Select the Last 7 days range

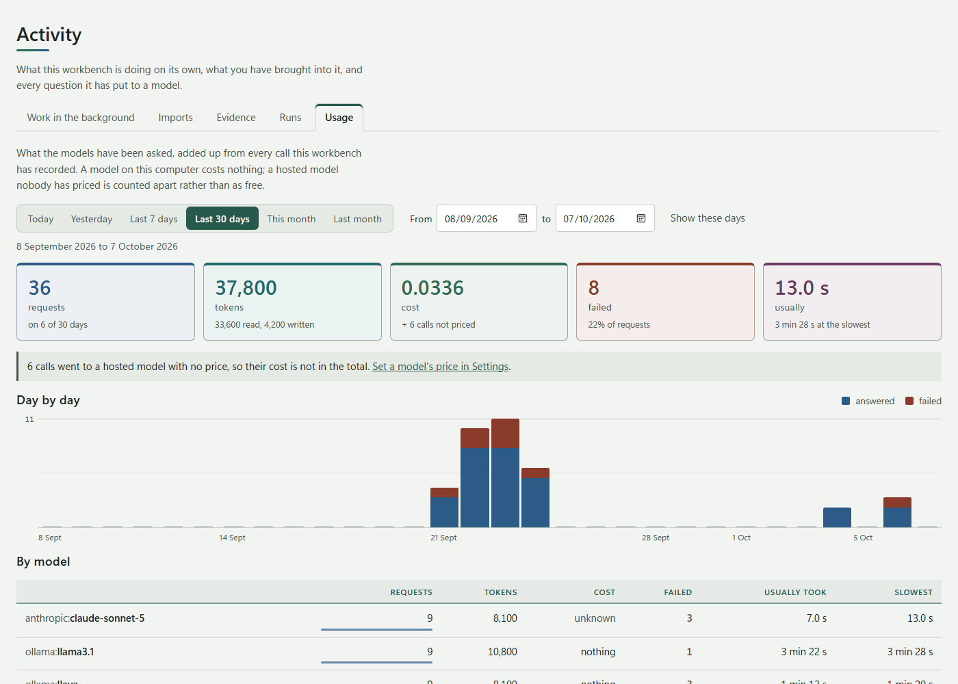click(x=154, y=219)
